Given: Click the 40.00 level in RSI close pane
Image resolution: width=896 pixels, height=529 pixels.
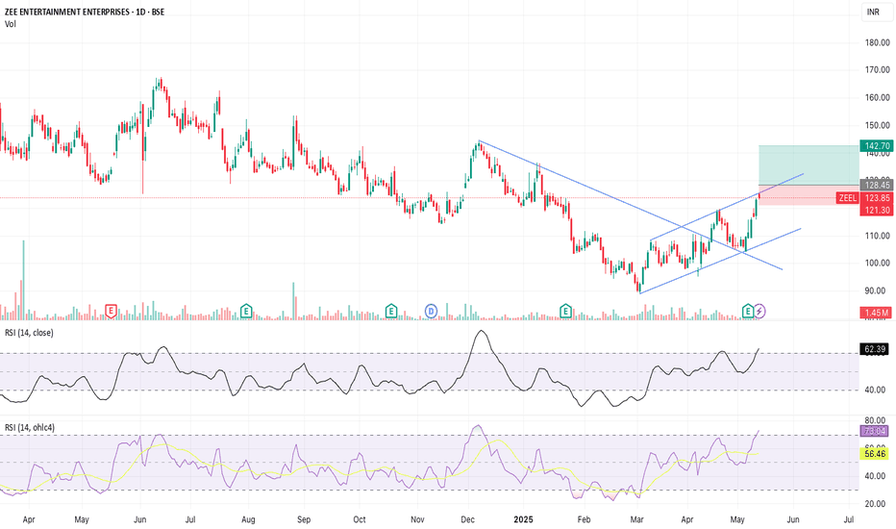Looking at the screenshot, I should 875,390.
